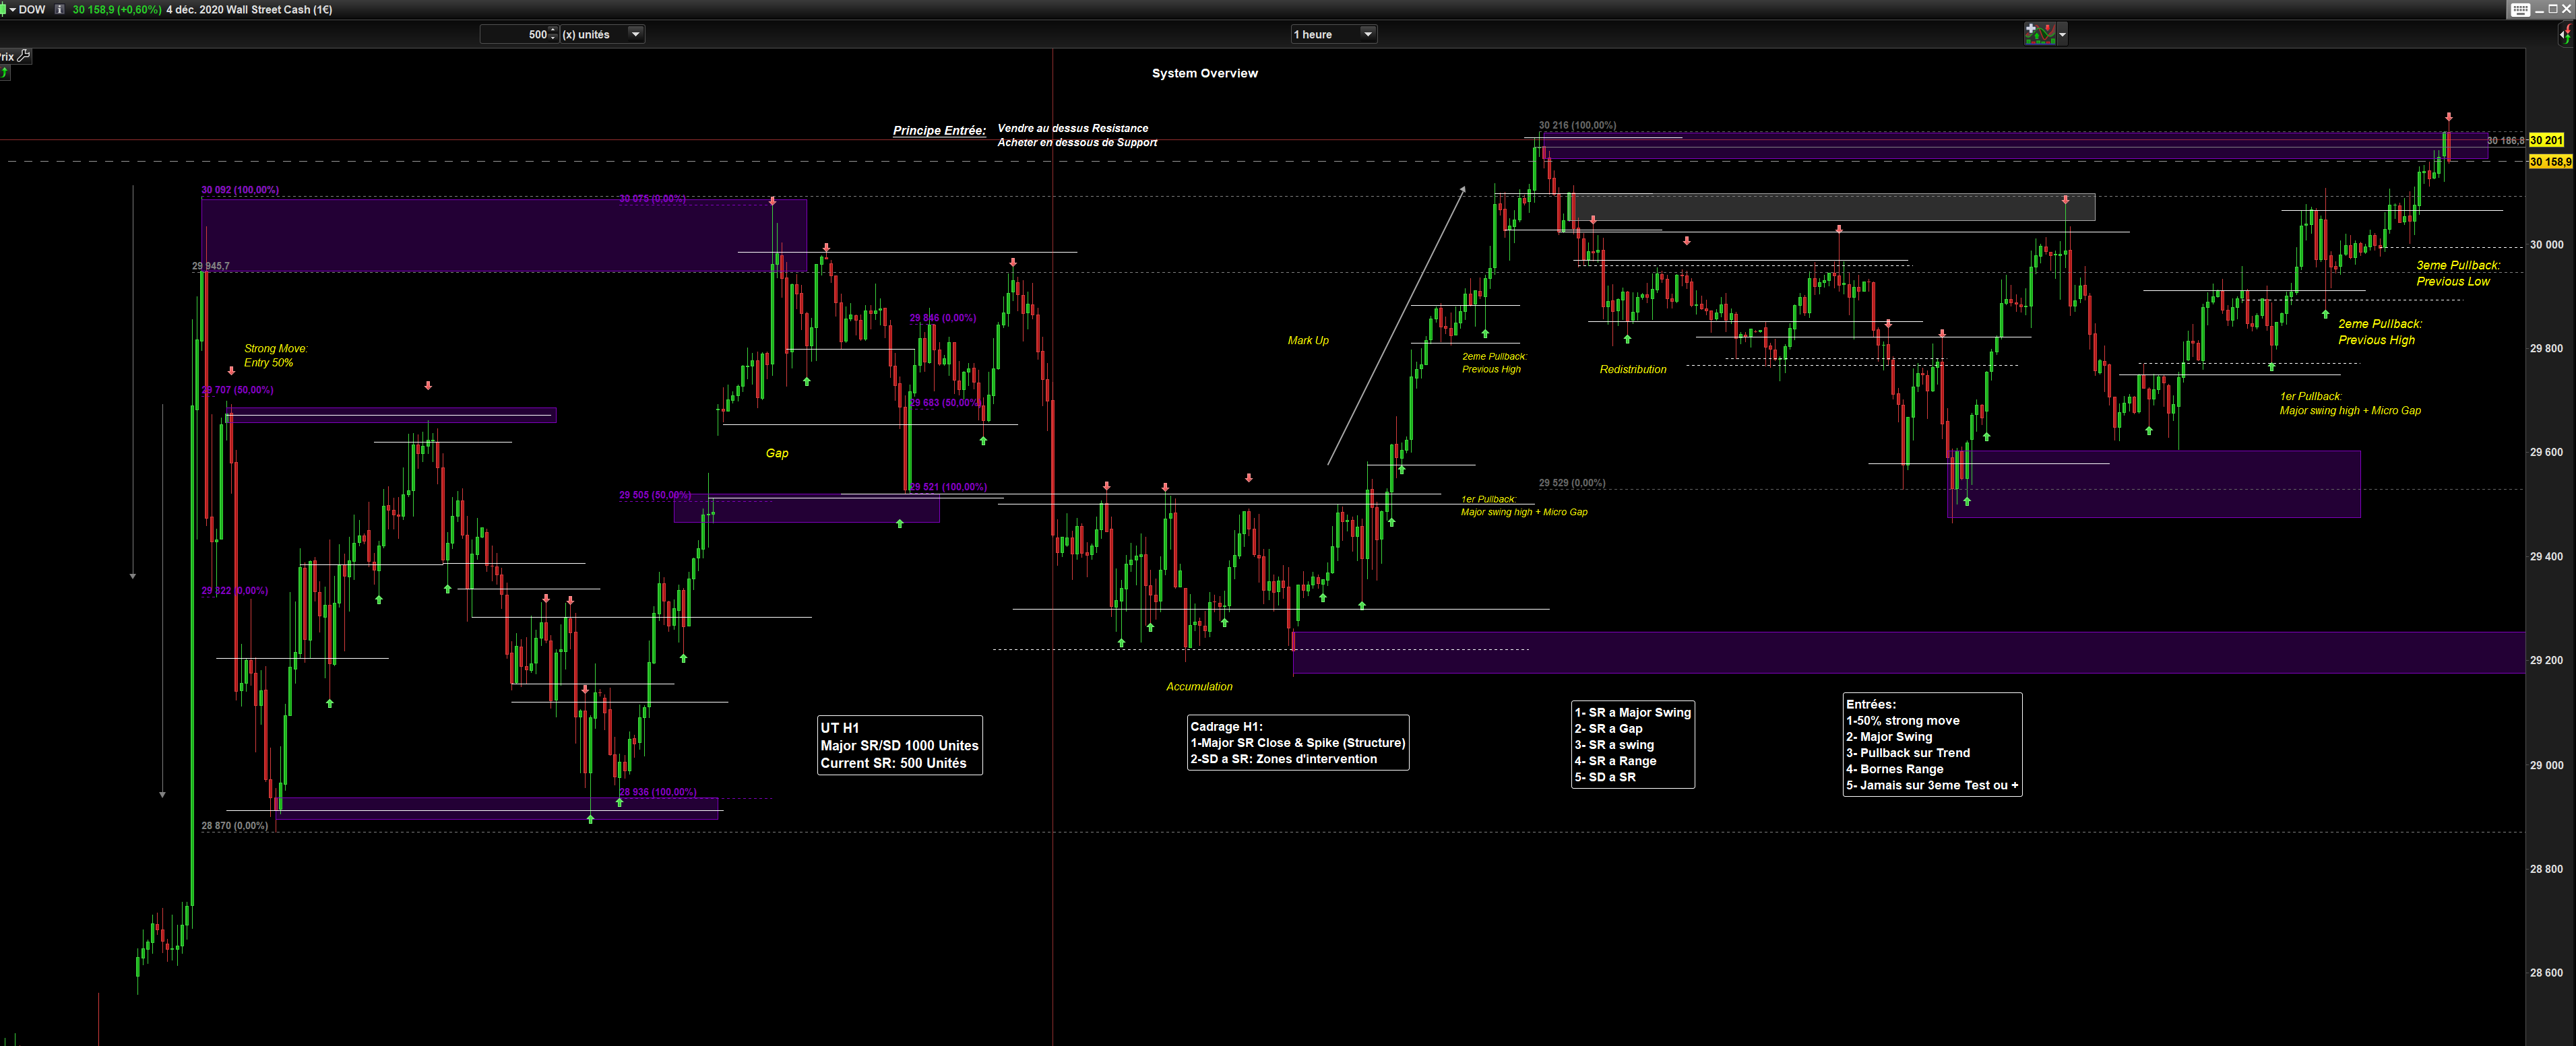Select the 'System Overview' chart title text
Viewport: 2576px width, 1046px height.
point(1204,73)
